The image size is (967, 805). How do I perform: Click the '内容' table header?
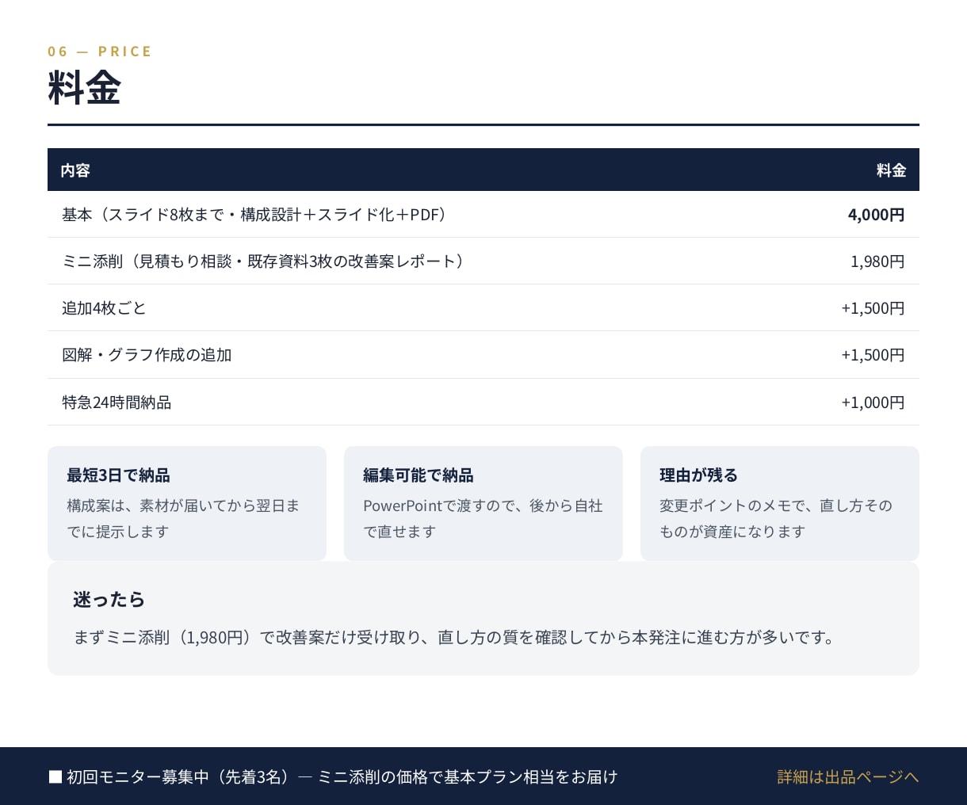(75, 170)
